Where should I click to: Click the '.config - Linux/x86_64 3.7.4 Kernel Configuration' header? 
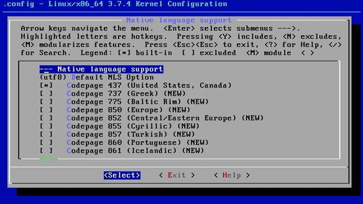[x=115, y=4]
